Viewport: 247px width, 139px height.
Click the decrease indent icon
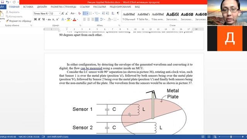pyautogui.click(x=103, y=14)
